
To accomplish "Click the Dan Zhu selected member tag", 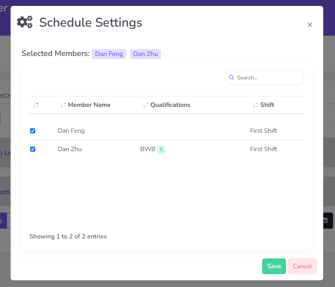I will [145, 54].
